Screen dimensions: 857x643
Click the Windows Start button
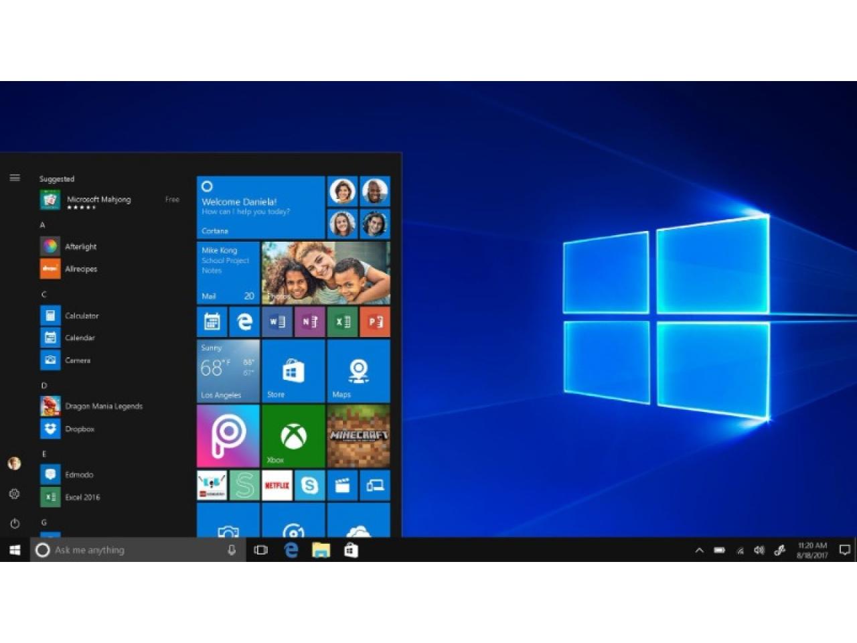coord(15,550)
